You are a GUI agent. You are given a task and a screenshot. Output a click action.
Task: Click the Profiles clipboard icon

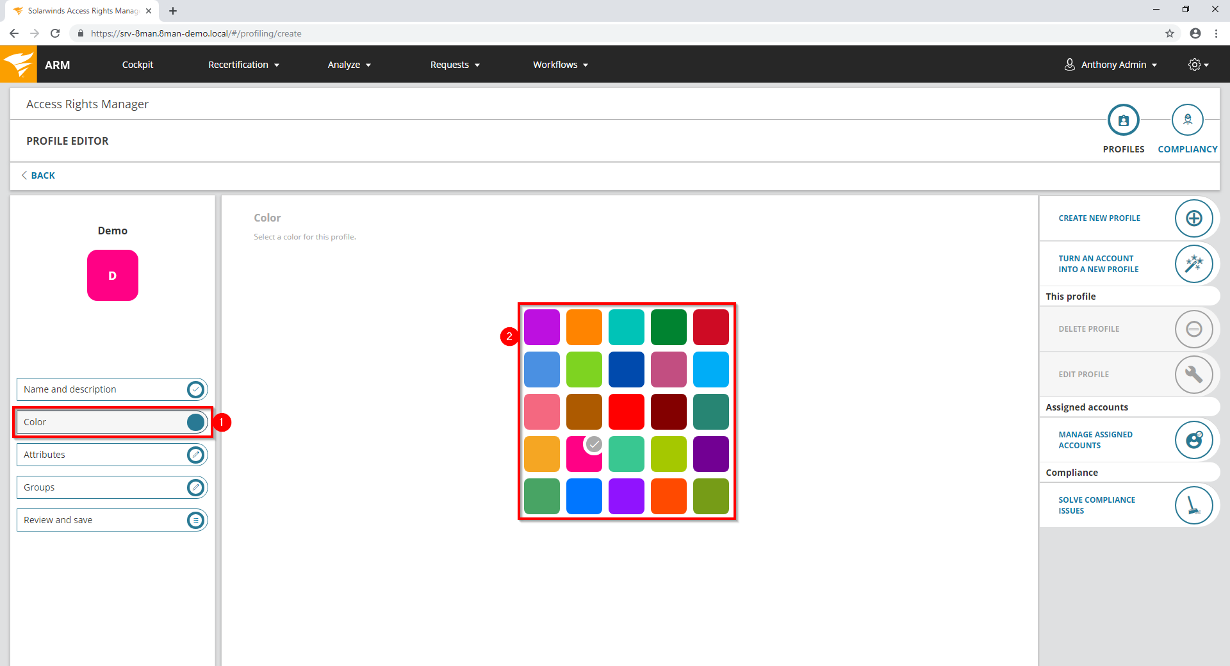1123,120
